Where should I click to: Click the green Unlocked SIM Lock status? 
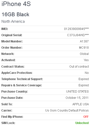[x=82, y=123]
